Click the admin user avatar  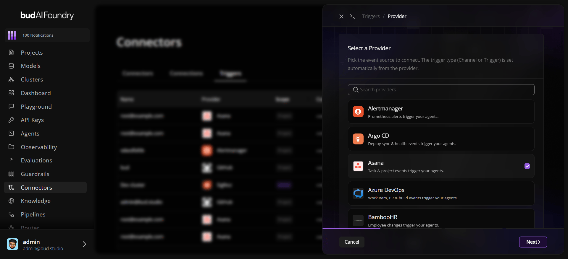tap(12, 244)
